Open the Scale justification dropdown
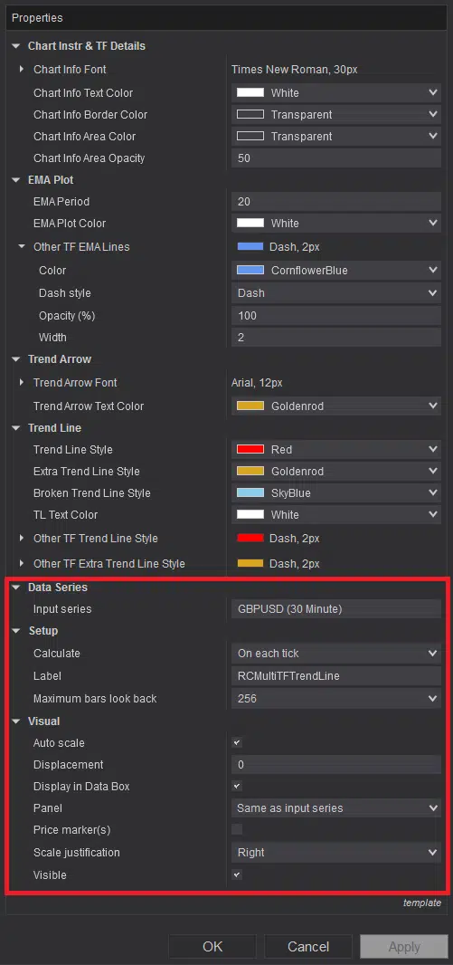 [x=336, y=853]
